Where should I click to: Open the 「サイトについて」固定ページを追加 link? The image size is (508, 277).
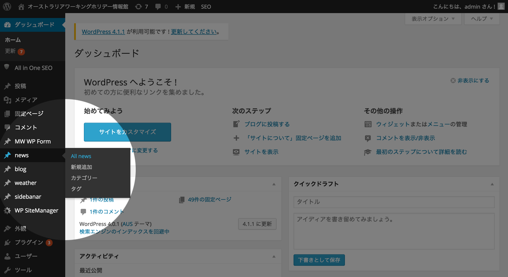pyautogui.click(x=293, y=138)
